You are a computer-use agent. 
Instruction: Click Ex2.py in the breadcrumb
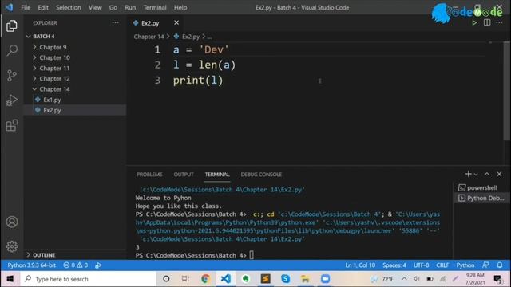(191, 37)
